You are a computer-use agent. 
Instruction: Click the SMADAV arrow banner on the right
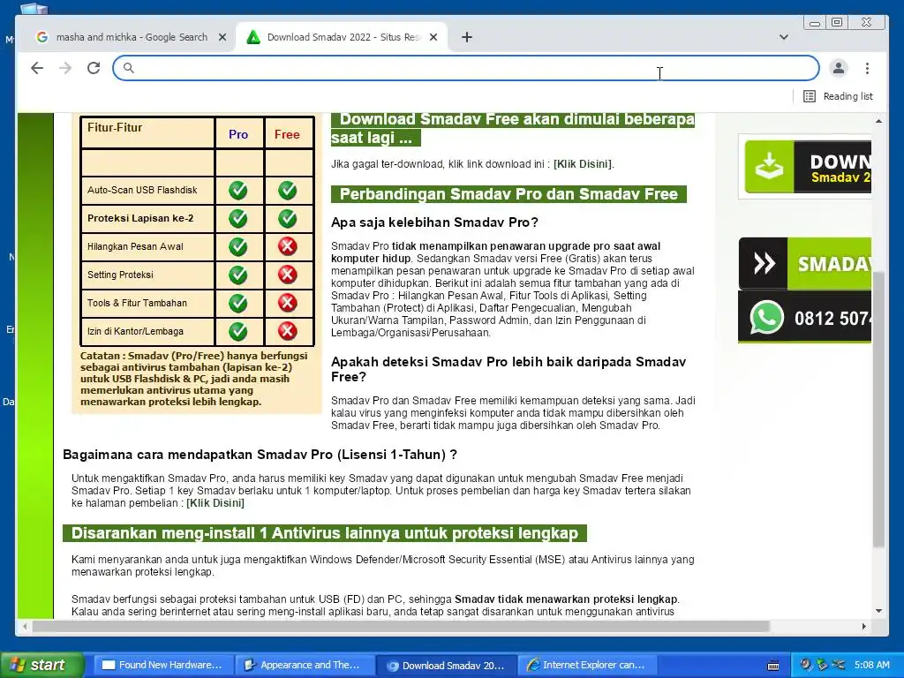point(805,263)
